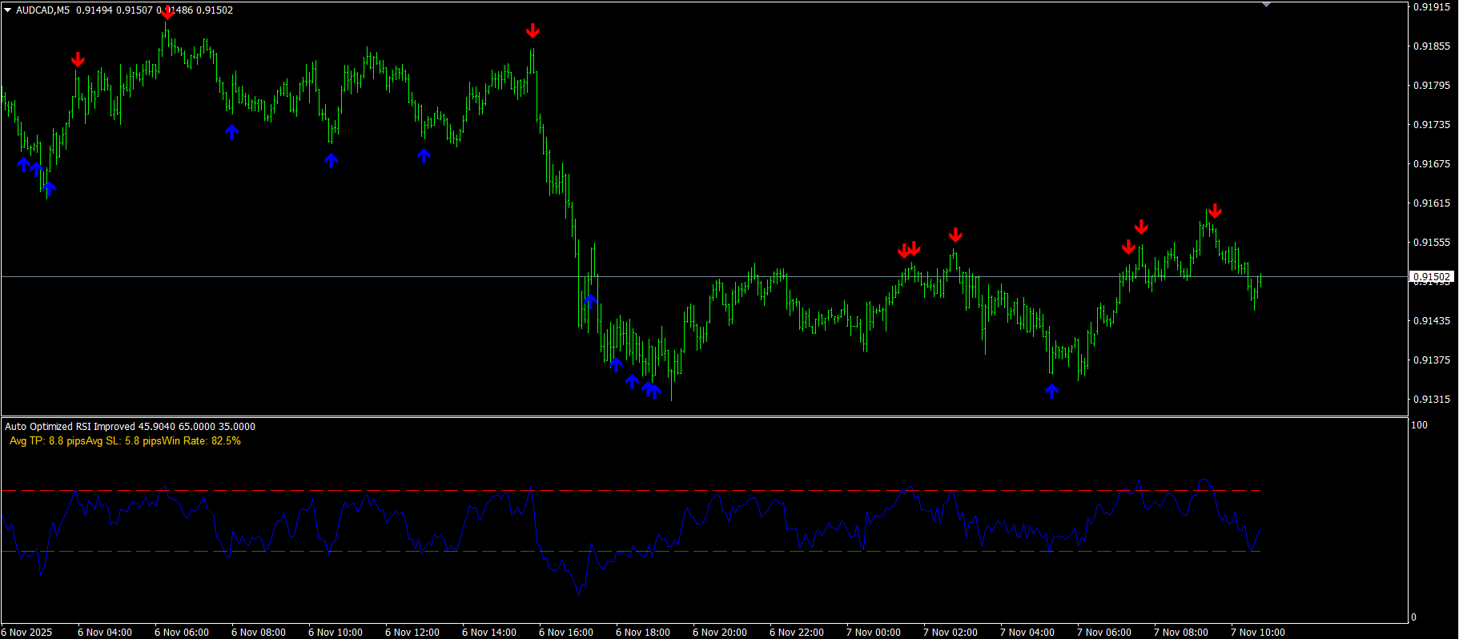
Task: Select upper of two red arrows before 7 Nov 08:00
Action: (x=1141, y=227)
